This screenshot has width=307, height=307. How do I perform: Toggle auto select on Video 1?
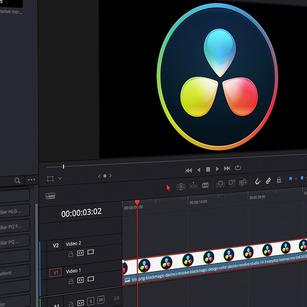(x=81, y=280)
